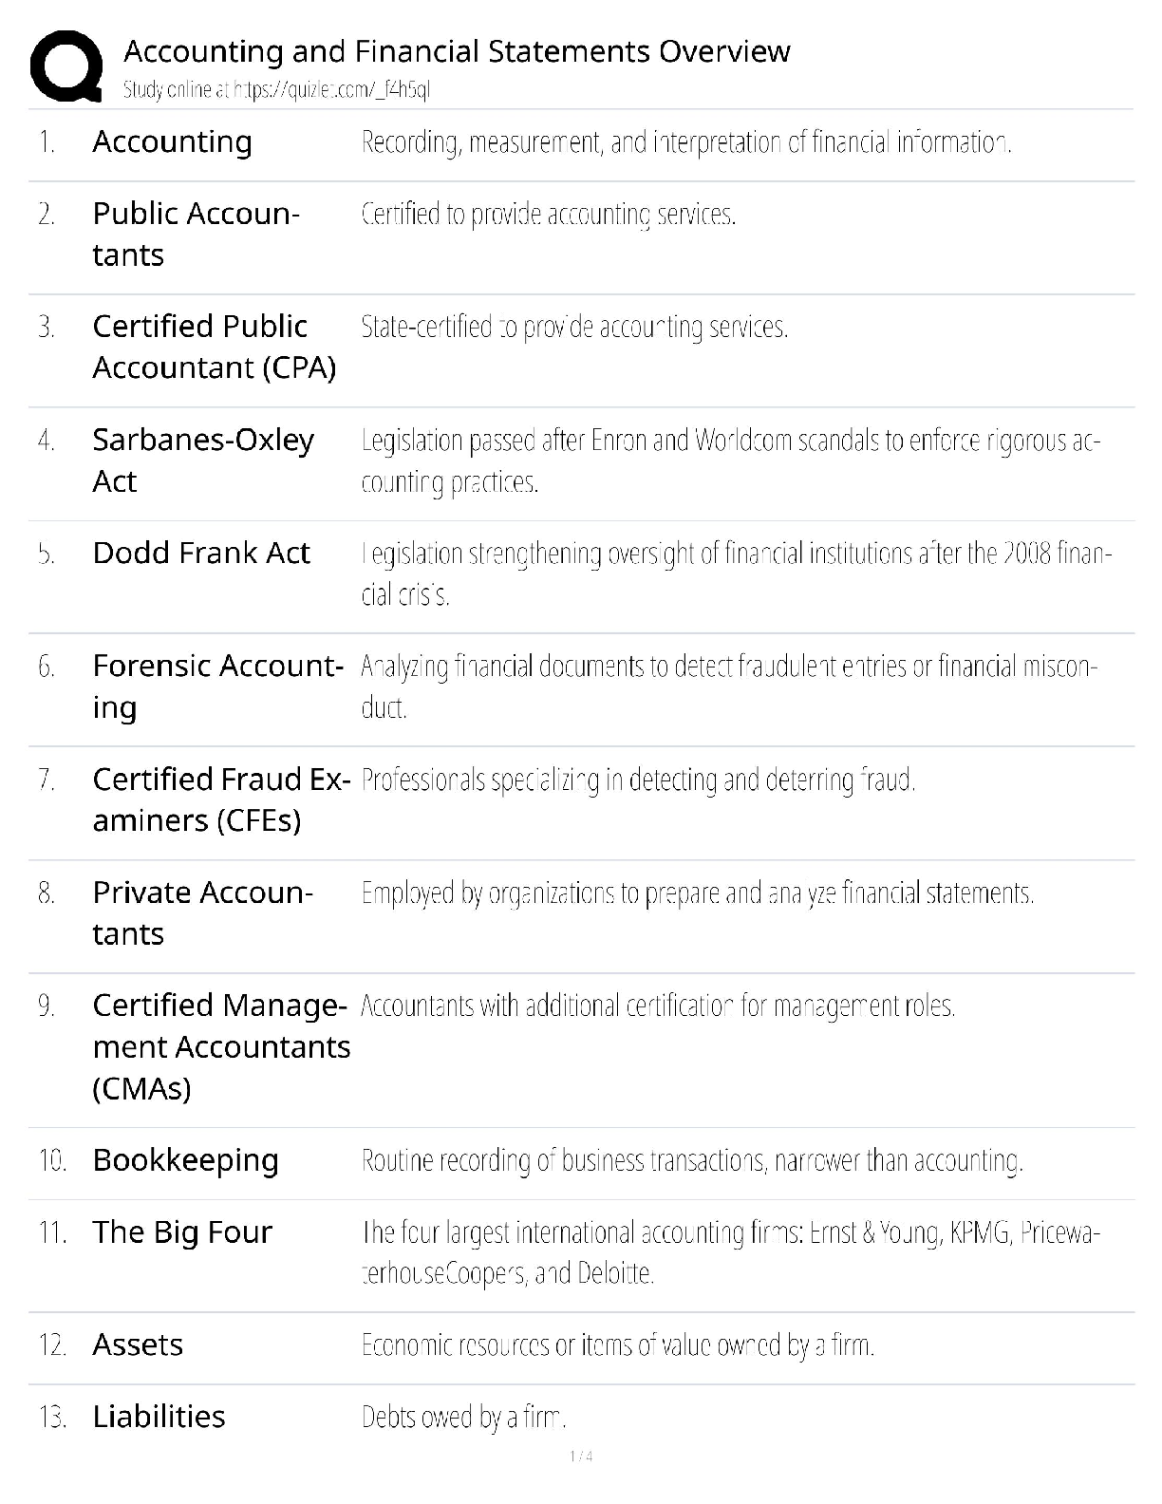Screen dimensions: 1162x1504
Task: Select "Certified Management Accountants (CMAs)" term
Action: coord(220,1046)
